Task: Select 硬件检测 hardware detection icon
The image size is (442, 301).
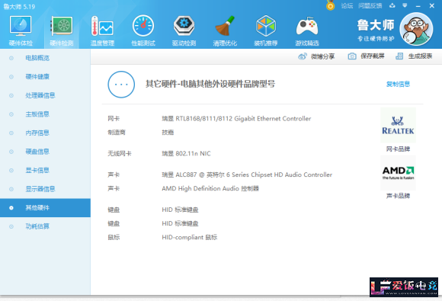Action: 62,26
